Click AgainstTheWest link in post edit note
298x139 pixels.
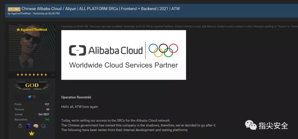pos(164,26)
